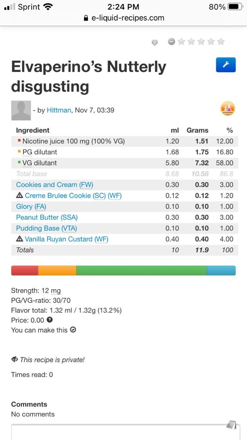Click the warning triangle beside Creme Brulee Cookie
The width and height of the screenshot is (247, 440).
coord(19,196)
